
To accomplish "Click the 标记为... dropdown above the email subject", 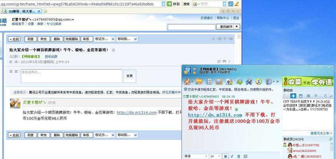I will [105, 39].
